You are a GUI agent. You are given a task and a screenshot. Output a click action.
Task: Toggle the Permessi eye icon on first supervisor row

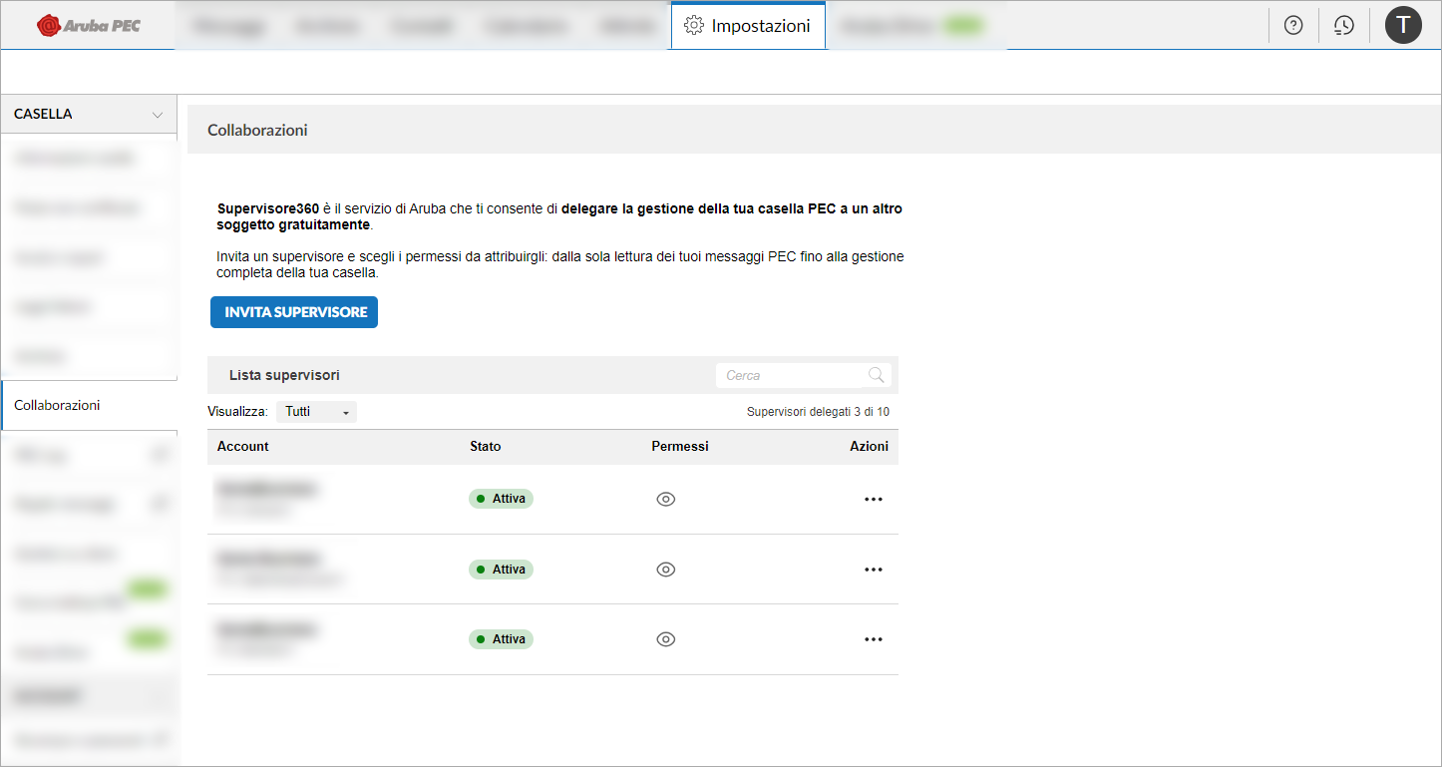[x=666, y=499]
